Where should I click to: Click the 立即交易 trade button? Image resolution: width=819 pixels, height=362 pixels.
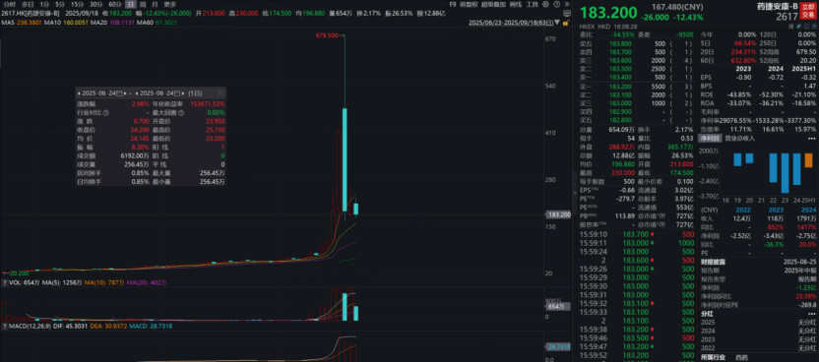click(808, 11)
